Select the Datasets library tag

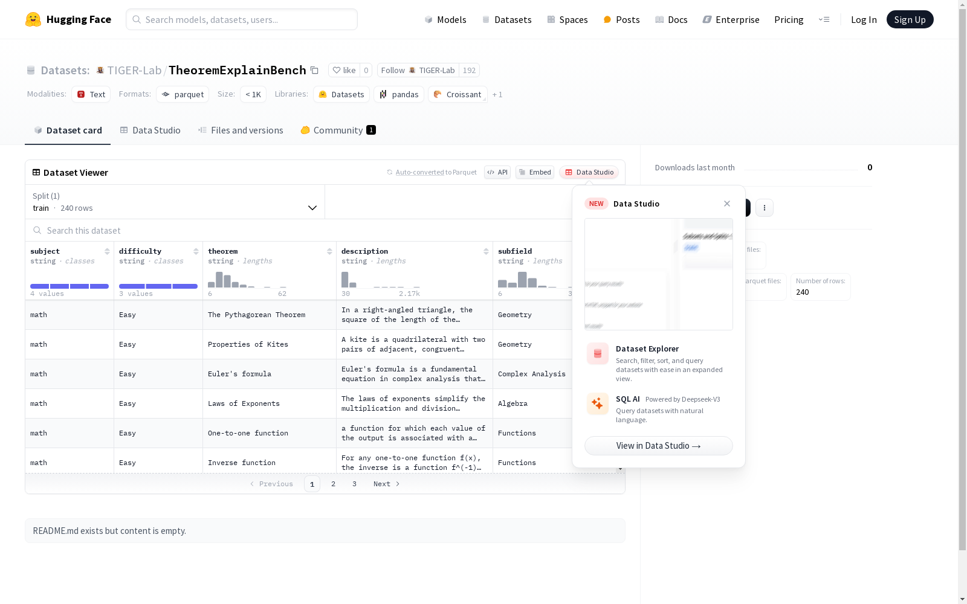[x=341, y=94]
